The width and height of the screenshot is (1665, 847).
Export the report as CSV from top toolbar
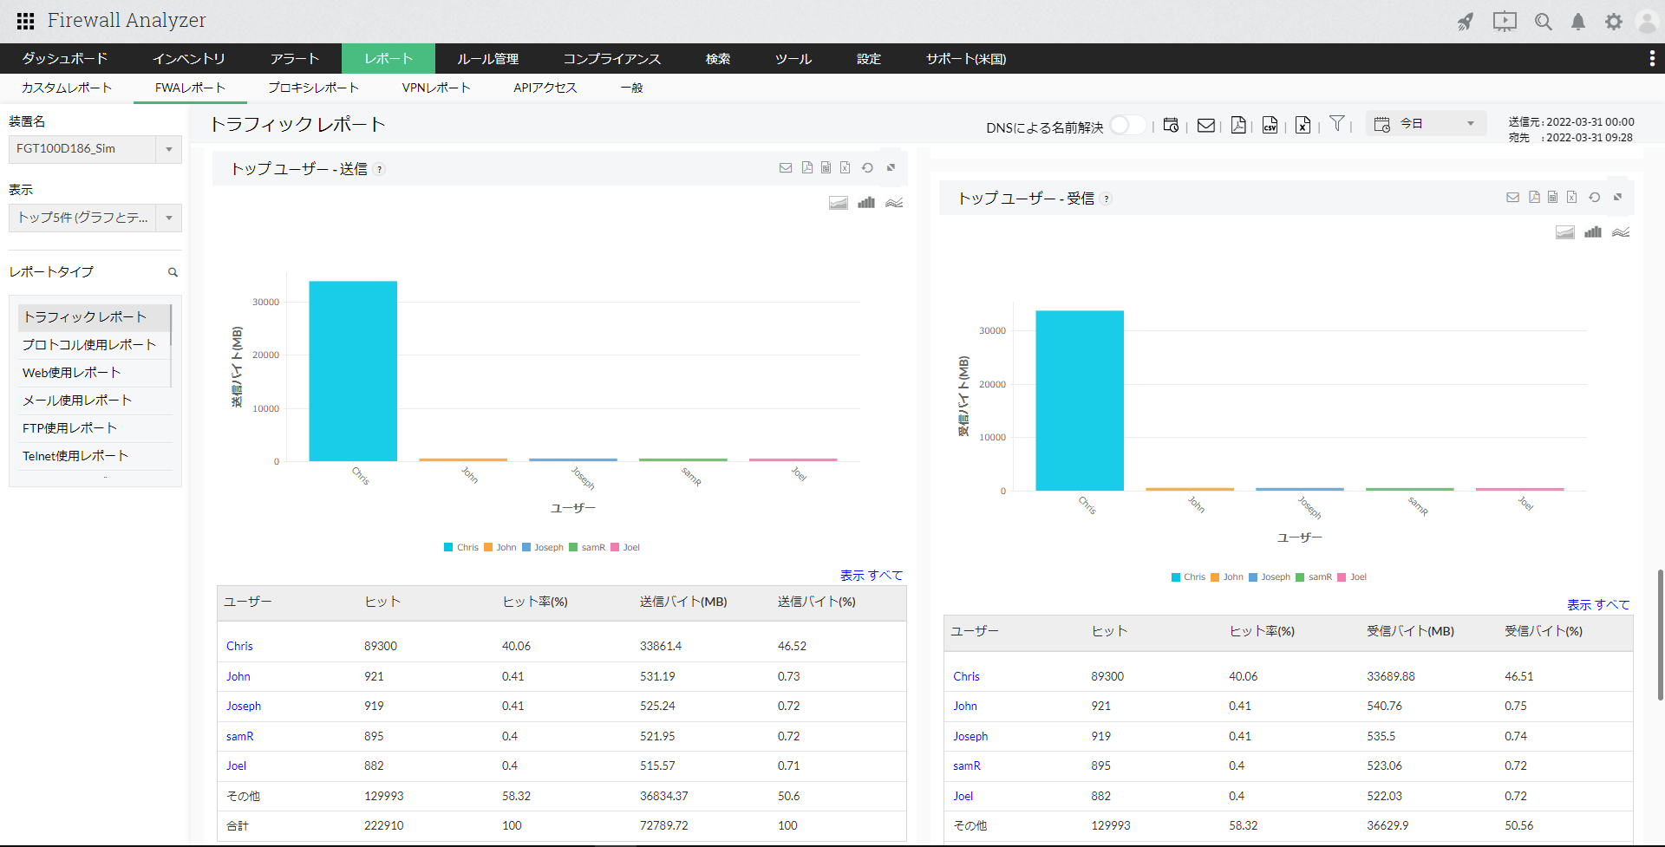(1270, 126)
